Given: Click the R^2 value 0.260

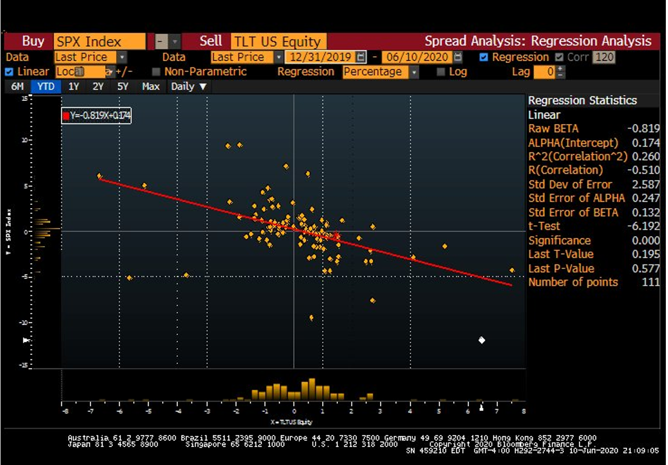Looking at the screenshot, I should (x=646, y=157).
